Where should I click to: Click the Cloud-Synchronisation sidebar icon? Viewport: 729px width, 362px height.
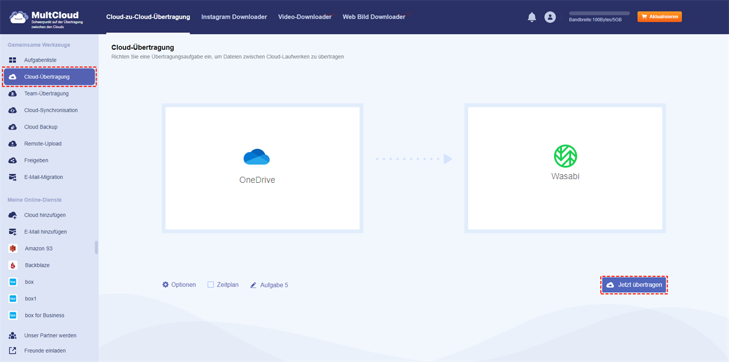(x=12, y=111)
